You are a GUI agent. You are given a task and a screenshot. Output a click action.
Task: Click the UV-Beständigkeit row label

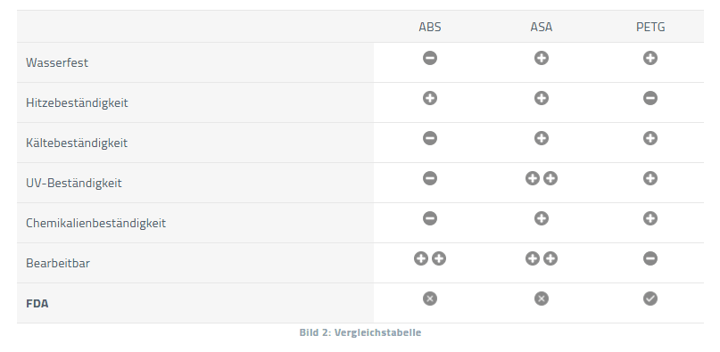pyautogui.click(x=74, y=183)
